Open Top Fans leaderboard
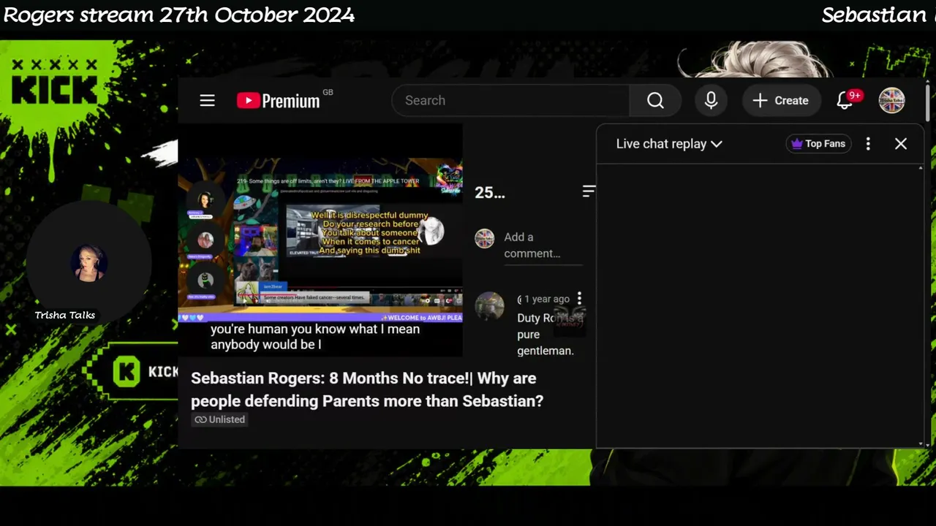 coord(818,144)
